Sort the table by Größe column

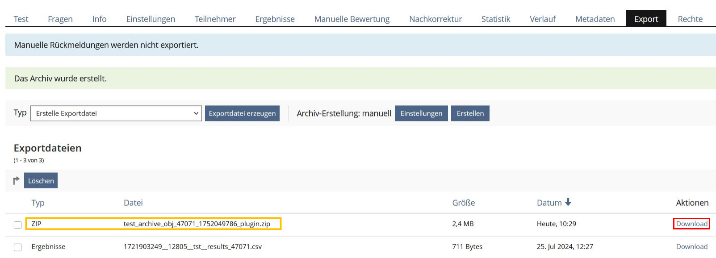463,203
